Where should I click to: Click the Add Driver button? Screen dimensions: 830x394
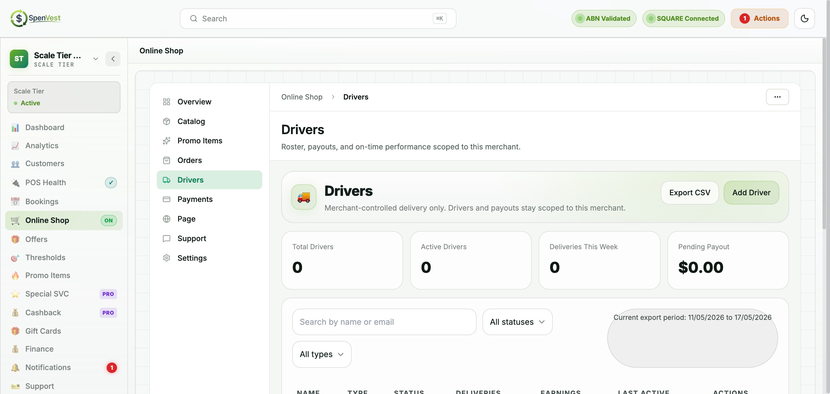click(751, 192)
